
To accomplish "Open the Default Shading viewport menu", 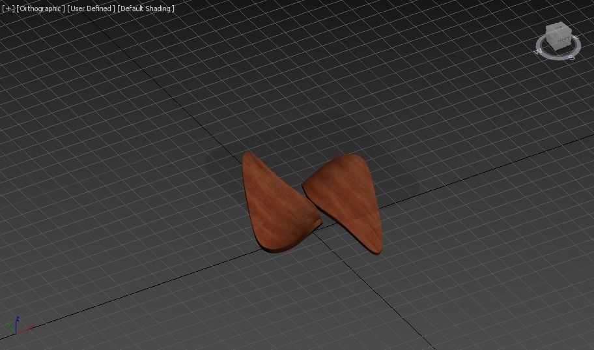I will [146, 8].
